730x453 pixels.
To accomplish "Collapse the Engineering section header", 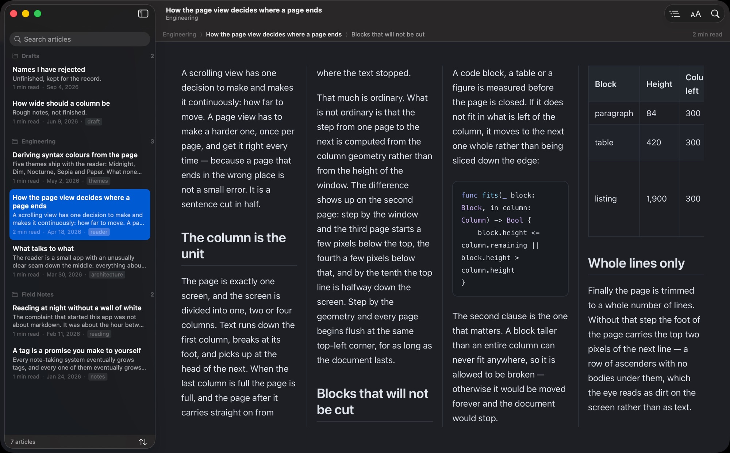I will click(x=82, y=141).
